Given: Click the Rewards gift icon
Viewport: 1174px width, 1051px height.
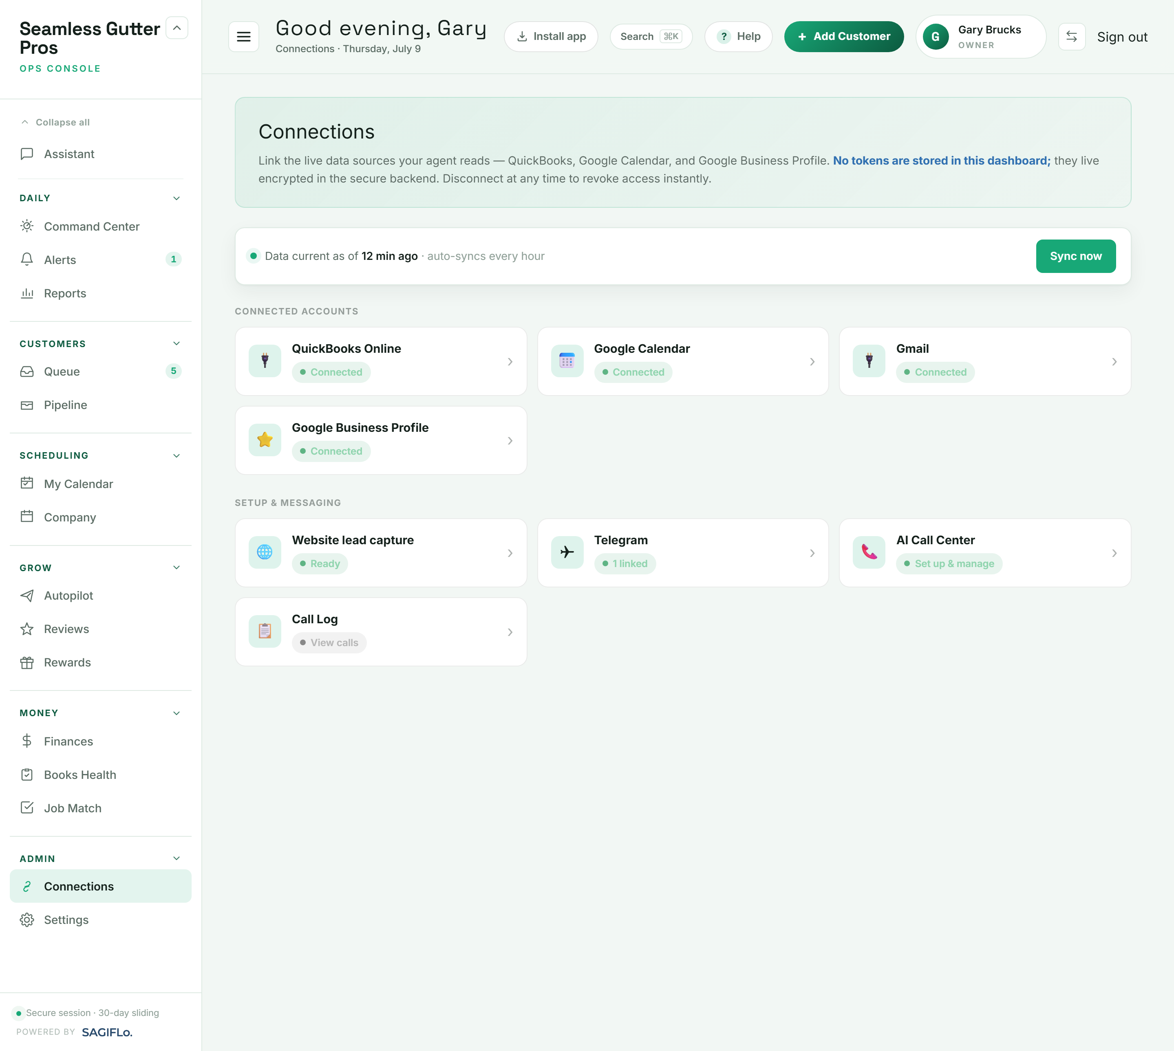Looking at the screenshot, I should tap(26, 662).
